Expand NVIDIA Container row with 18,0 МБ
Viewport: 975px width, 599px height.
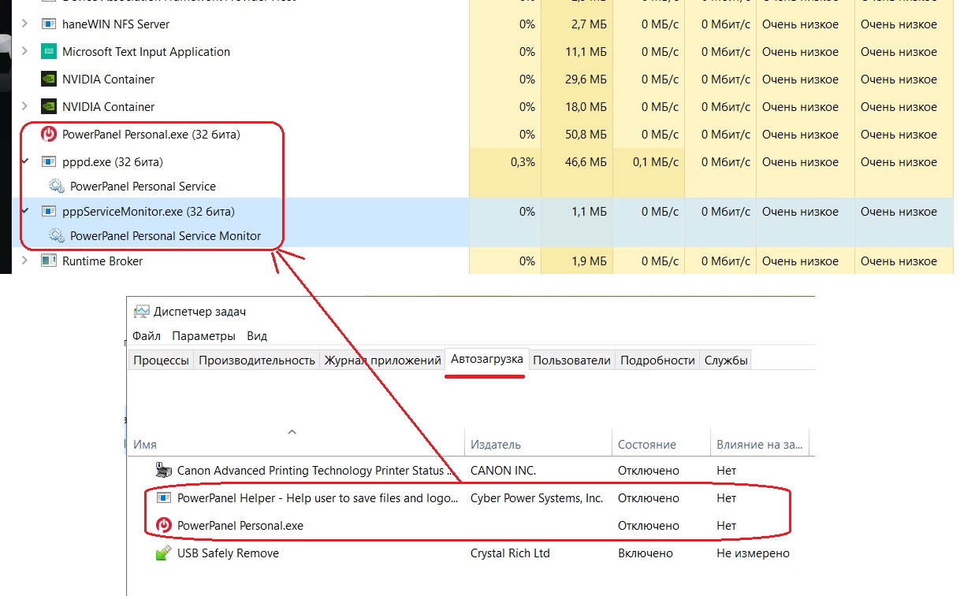point(25,107)
